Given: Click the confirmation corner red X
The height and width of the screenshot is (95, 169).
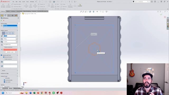Looking at the screenshot, I should [165, 17].
